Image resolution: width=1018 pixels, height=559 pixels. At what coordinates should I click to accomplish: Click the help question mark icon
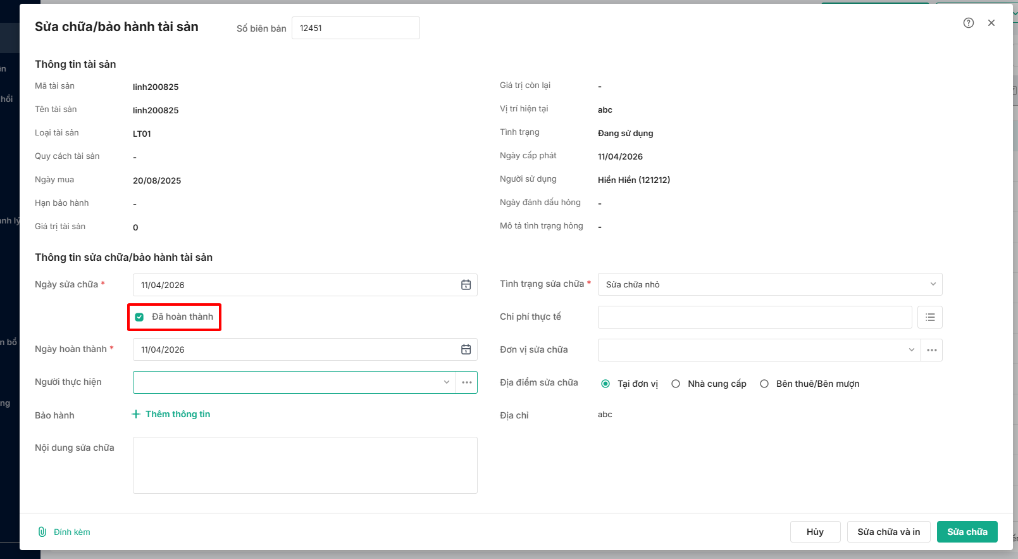click(968, 23)
